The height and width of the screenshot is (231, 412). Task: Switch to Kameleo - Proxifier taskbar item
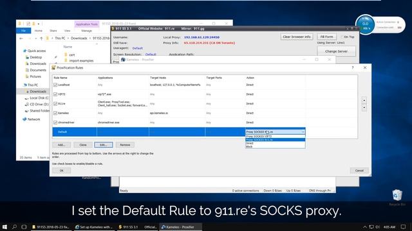coord(180,227)
